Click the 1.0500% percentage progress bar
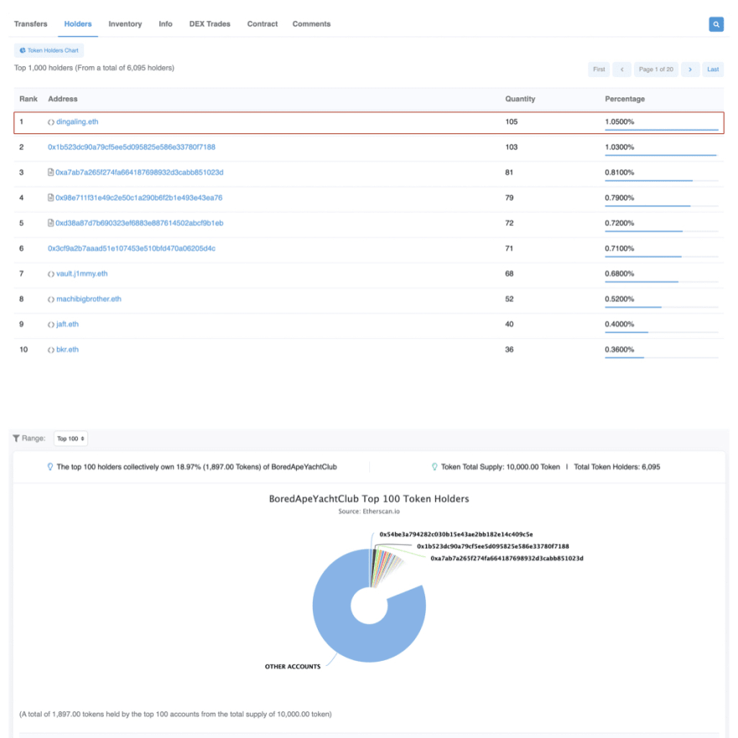 662,129
